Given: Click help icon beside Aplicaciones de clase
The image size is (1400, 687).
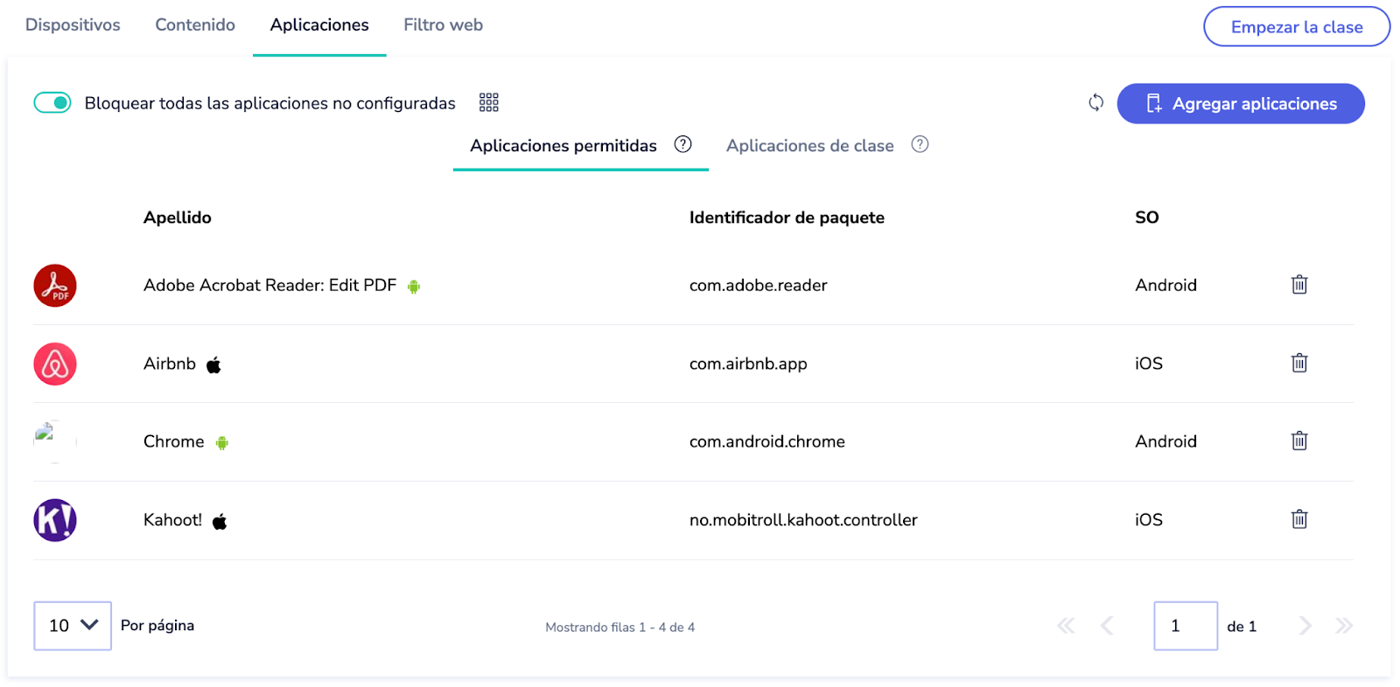Looking at the screenshot, I should click(920, 144).
